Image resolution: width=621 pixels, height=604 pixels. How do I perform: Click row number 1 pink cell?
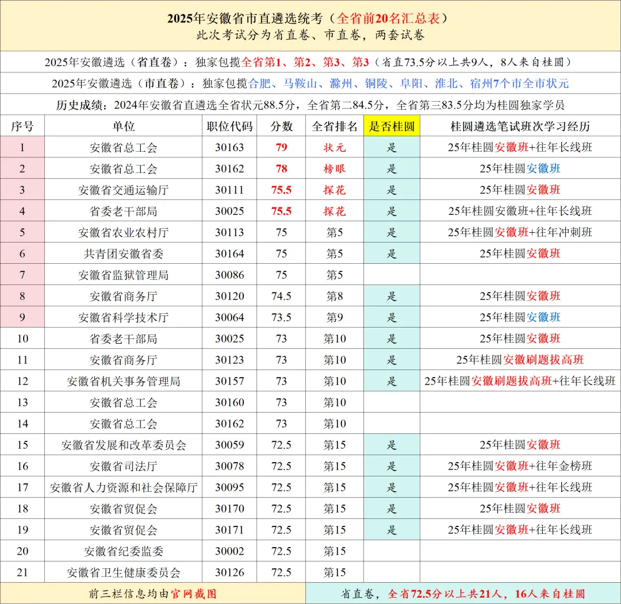pyautogui.click(x=22, y=147)
